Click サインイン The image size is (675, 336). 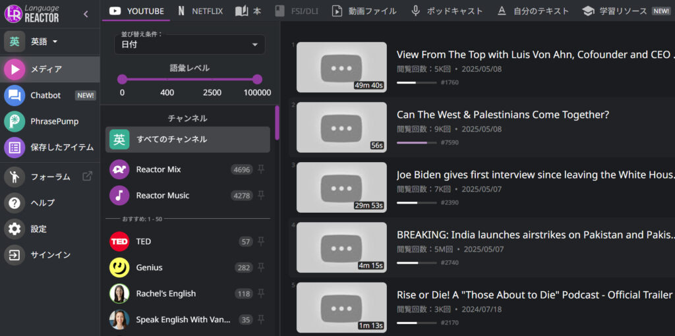pos(50,255)
